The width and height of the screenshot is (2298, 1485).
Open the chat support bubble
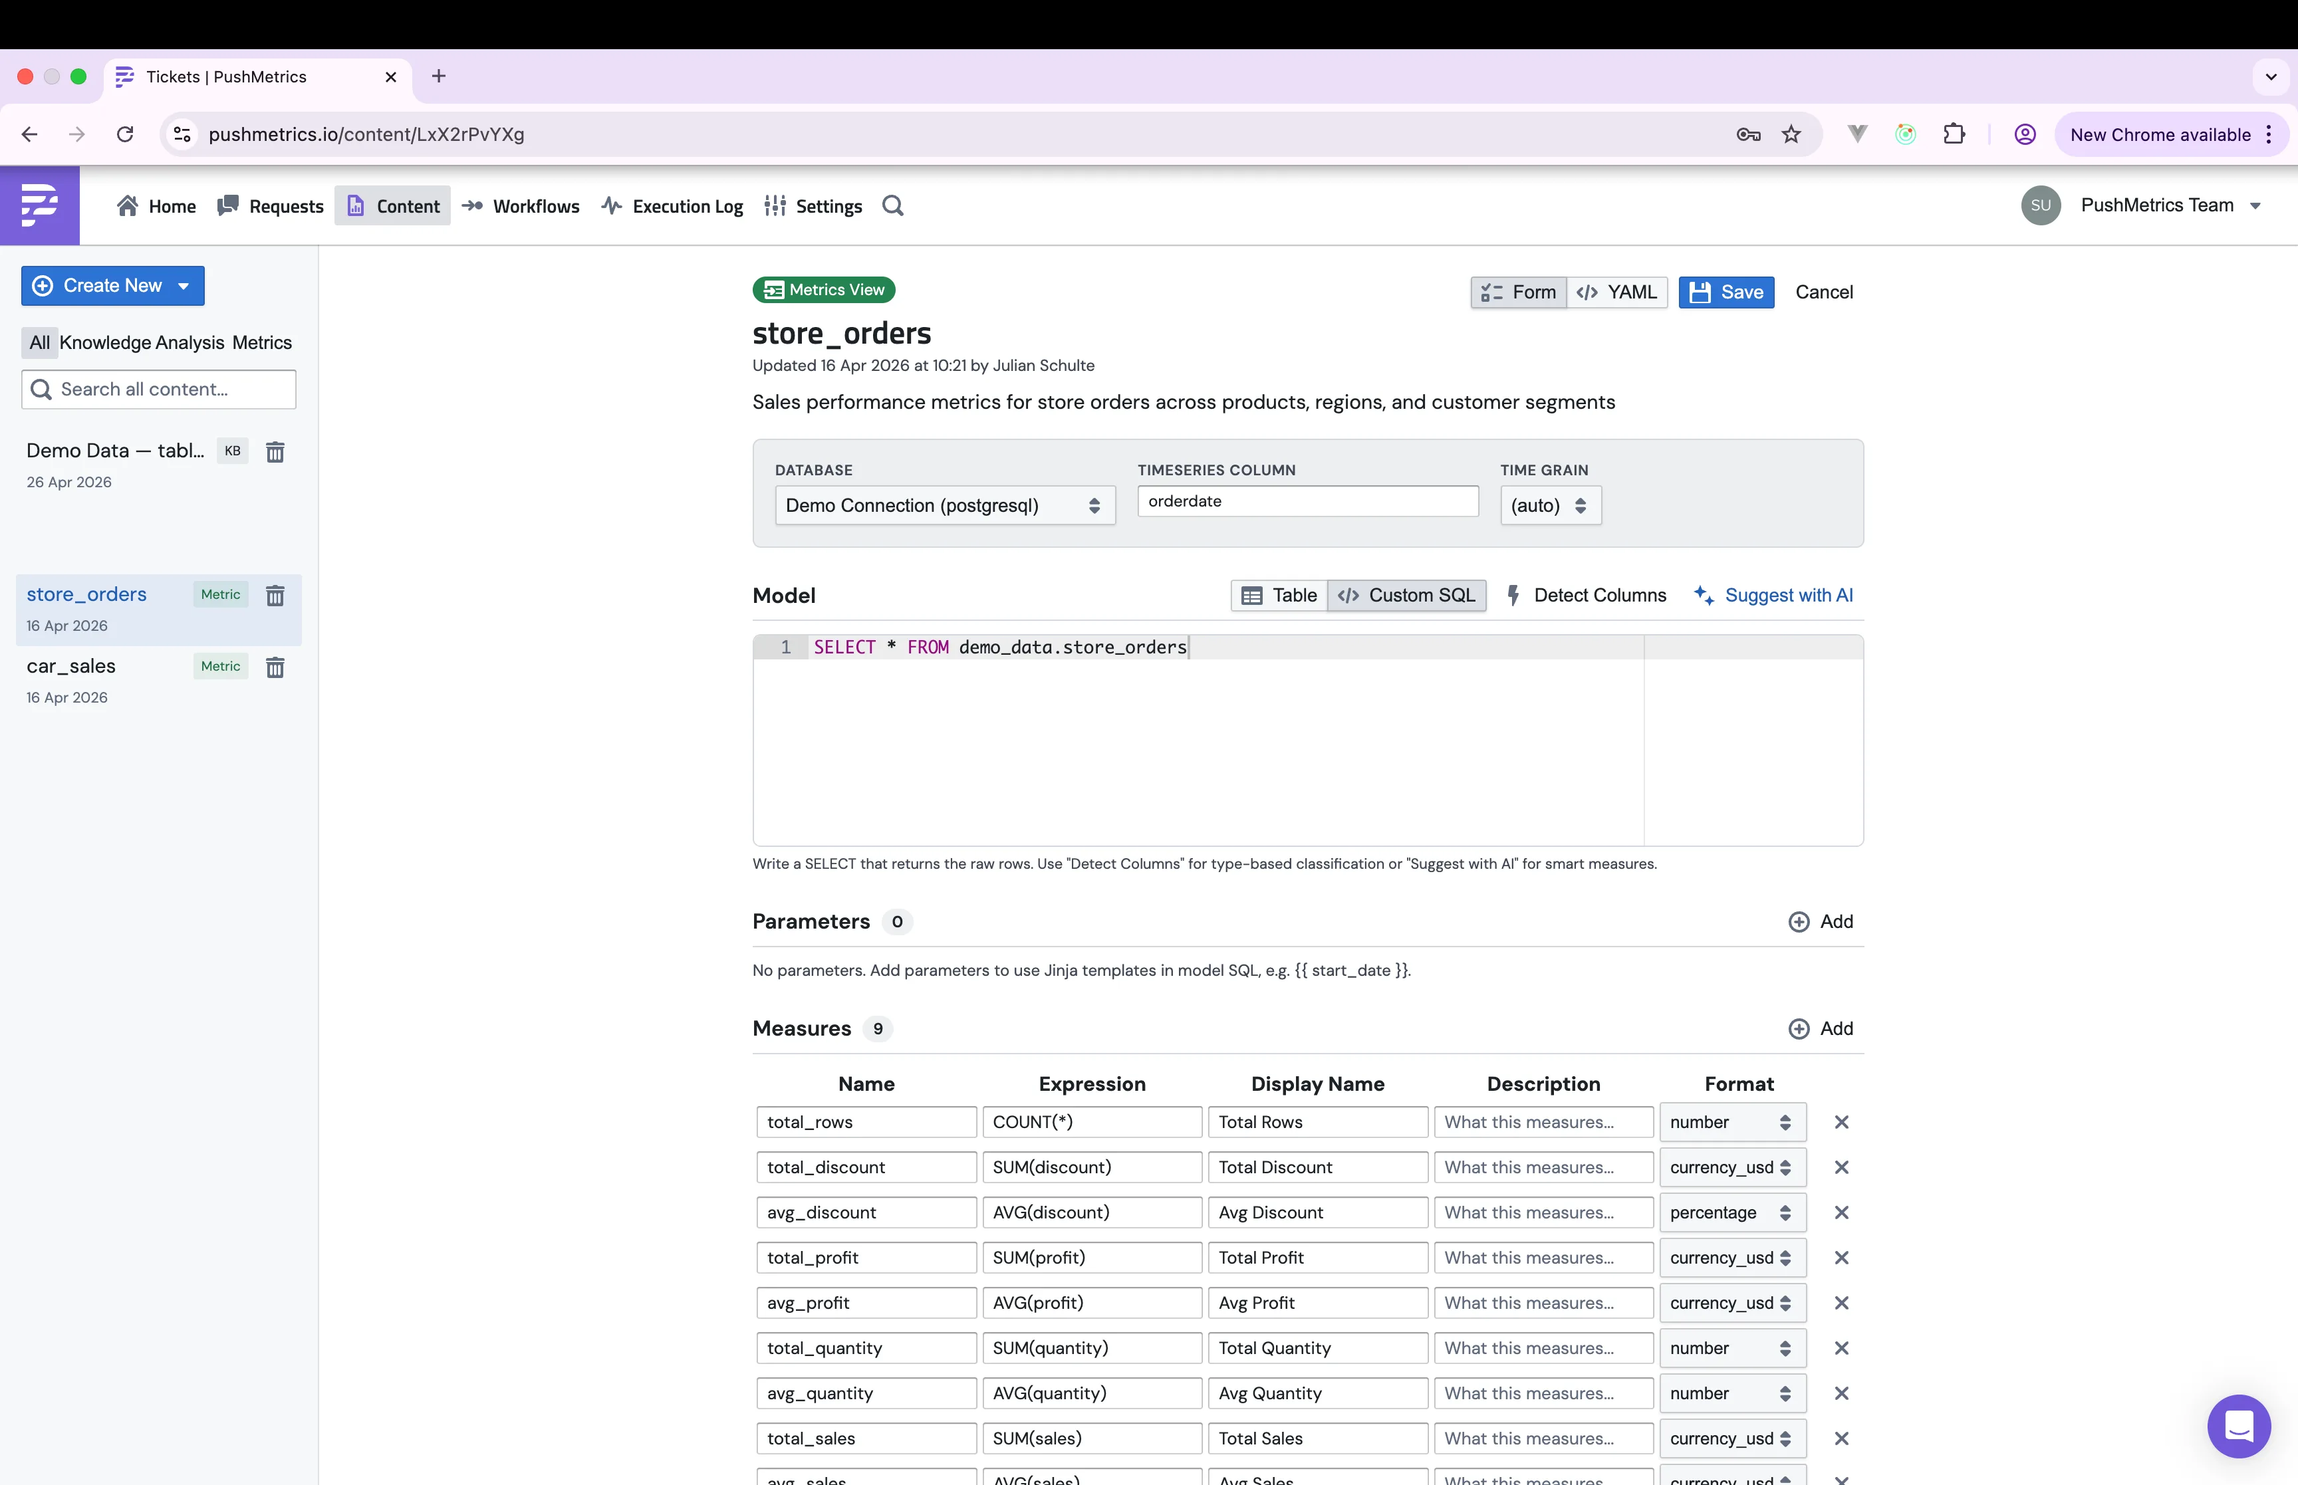[x=2238, y=1427]
